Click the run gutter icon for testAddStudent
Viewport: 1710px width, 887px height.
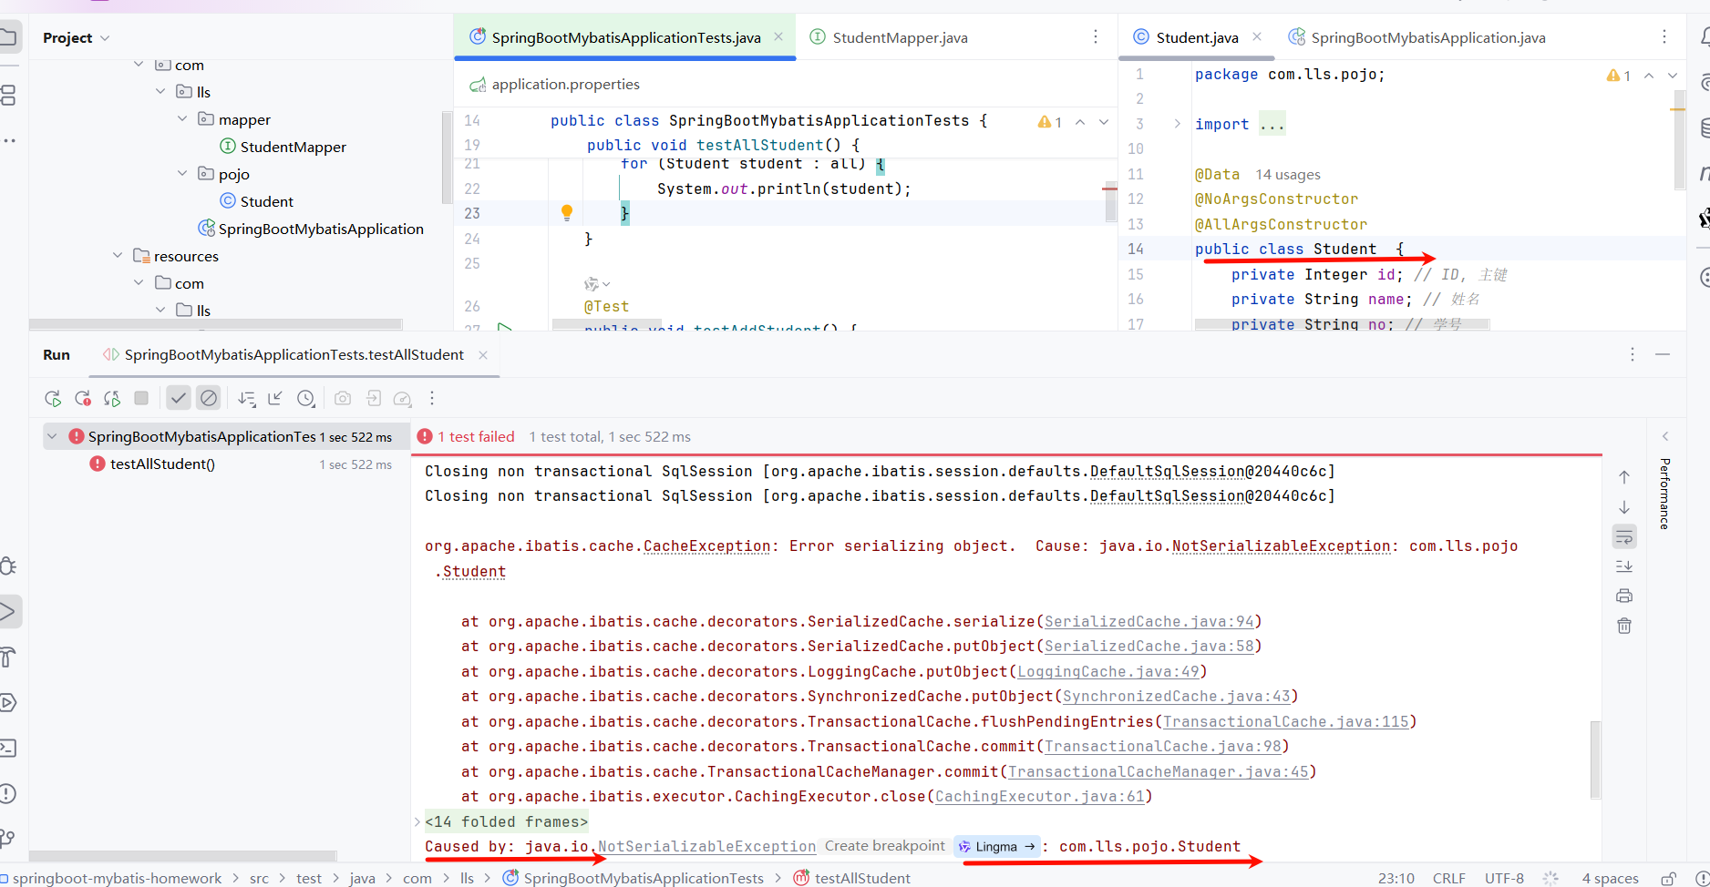pos(504,326)
